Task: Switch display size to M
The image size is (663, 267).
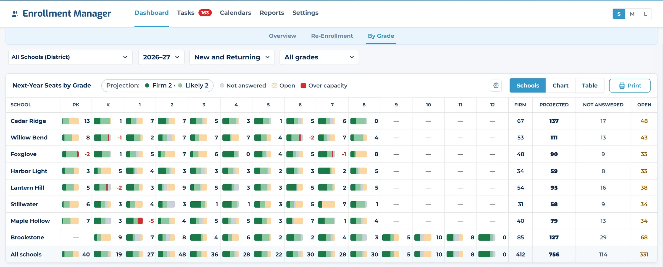Action: click(632, 14)
